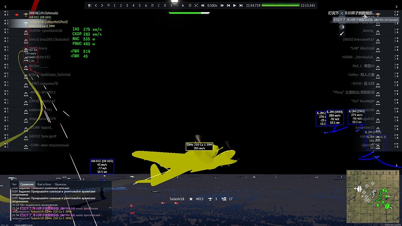Open the Чат tab
The image size is (402, 226).
coord(14,184)
